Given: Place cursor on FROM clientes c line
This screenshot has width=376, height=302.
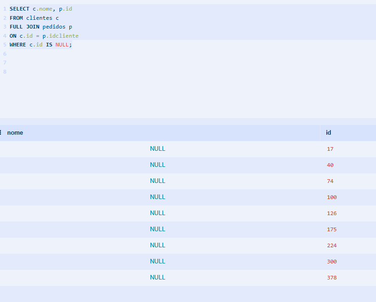Looking at the screenshot, I should pos(34,18).
